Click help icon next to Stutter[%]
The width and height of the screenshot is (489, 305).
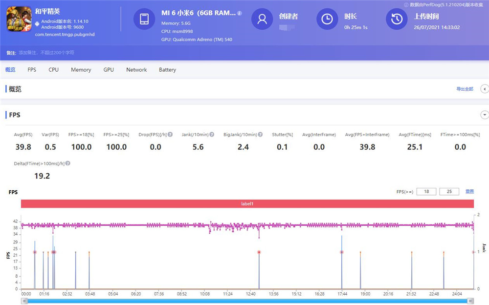coord(296,135)
